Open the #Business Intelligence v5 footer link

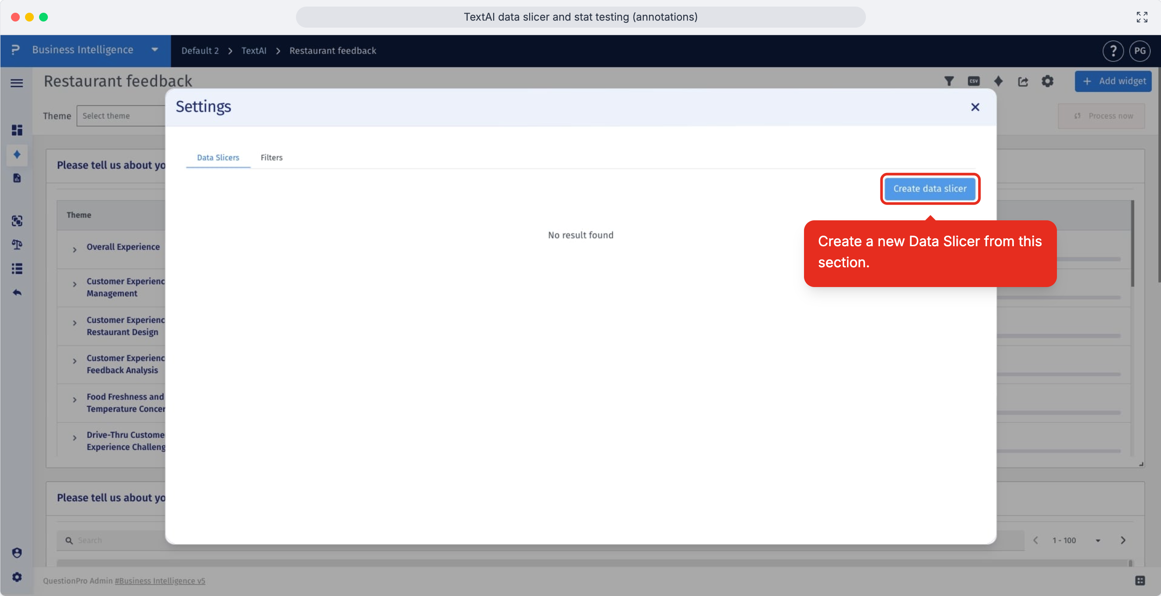pos(159,581)
